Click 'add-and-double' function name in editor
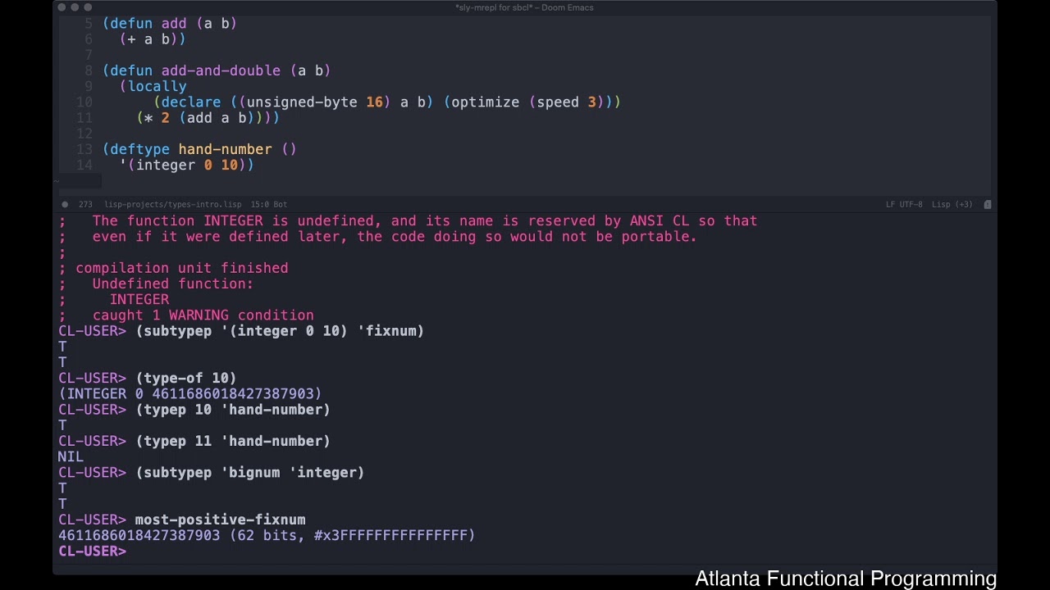Viewport: 1050px width, 590px height. coord(221,71)
